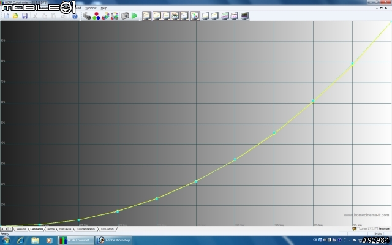Switch to the Gamma tab
The height and width of the screenshot is (245, 392).
(50, 229)
